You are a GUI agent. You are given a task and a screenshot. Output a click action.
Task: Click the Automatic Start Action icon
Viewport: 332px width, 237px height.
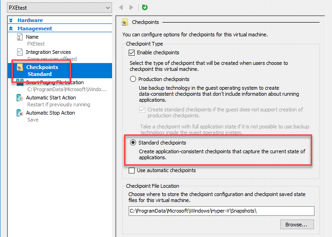(20, 98)
